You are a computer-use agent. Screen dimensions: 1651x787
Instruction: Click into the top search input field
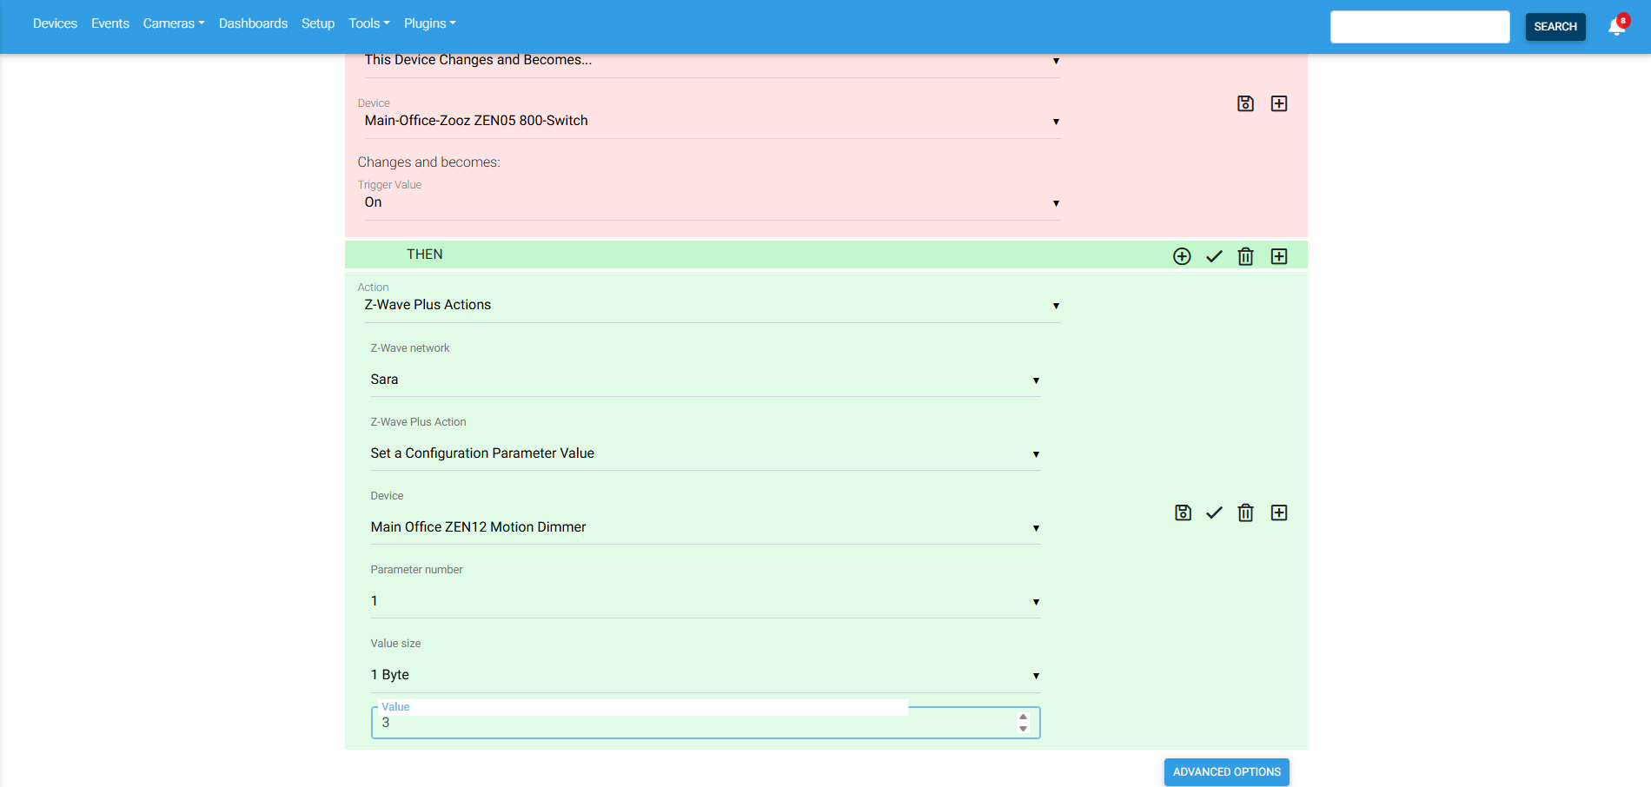(x=1420, y=27)
